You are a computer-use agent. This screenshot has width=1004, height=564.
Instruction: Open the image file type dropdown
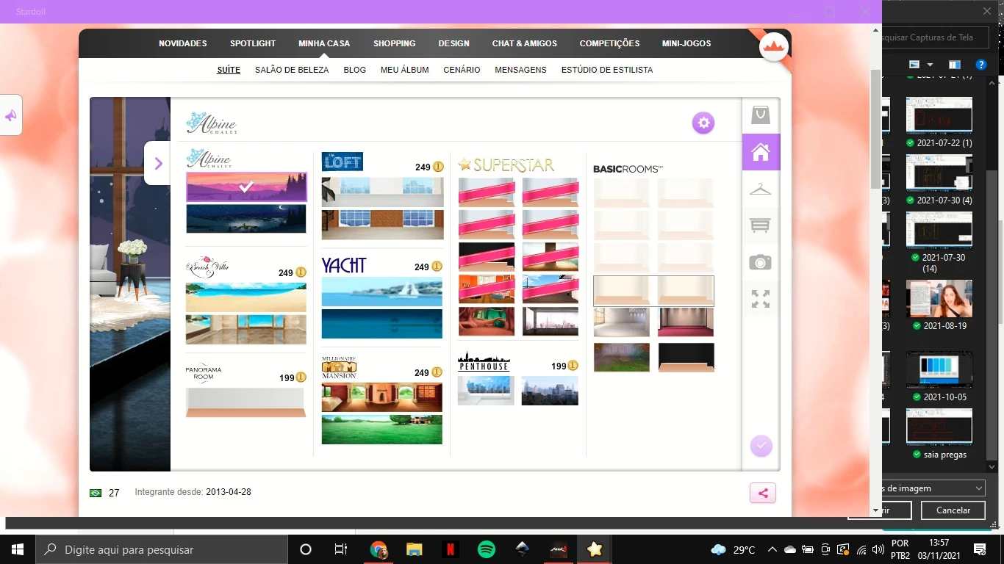pyautogui.click(x=933, y=488)
